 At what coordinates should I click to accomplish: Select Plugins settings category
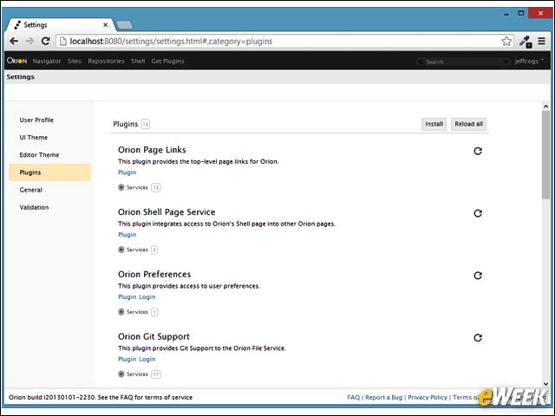[x=49, y=172]
